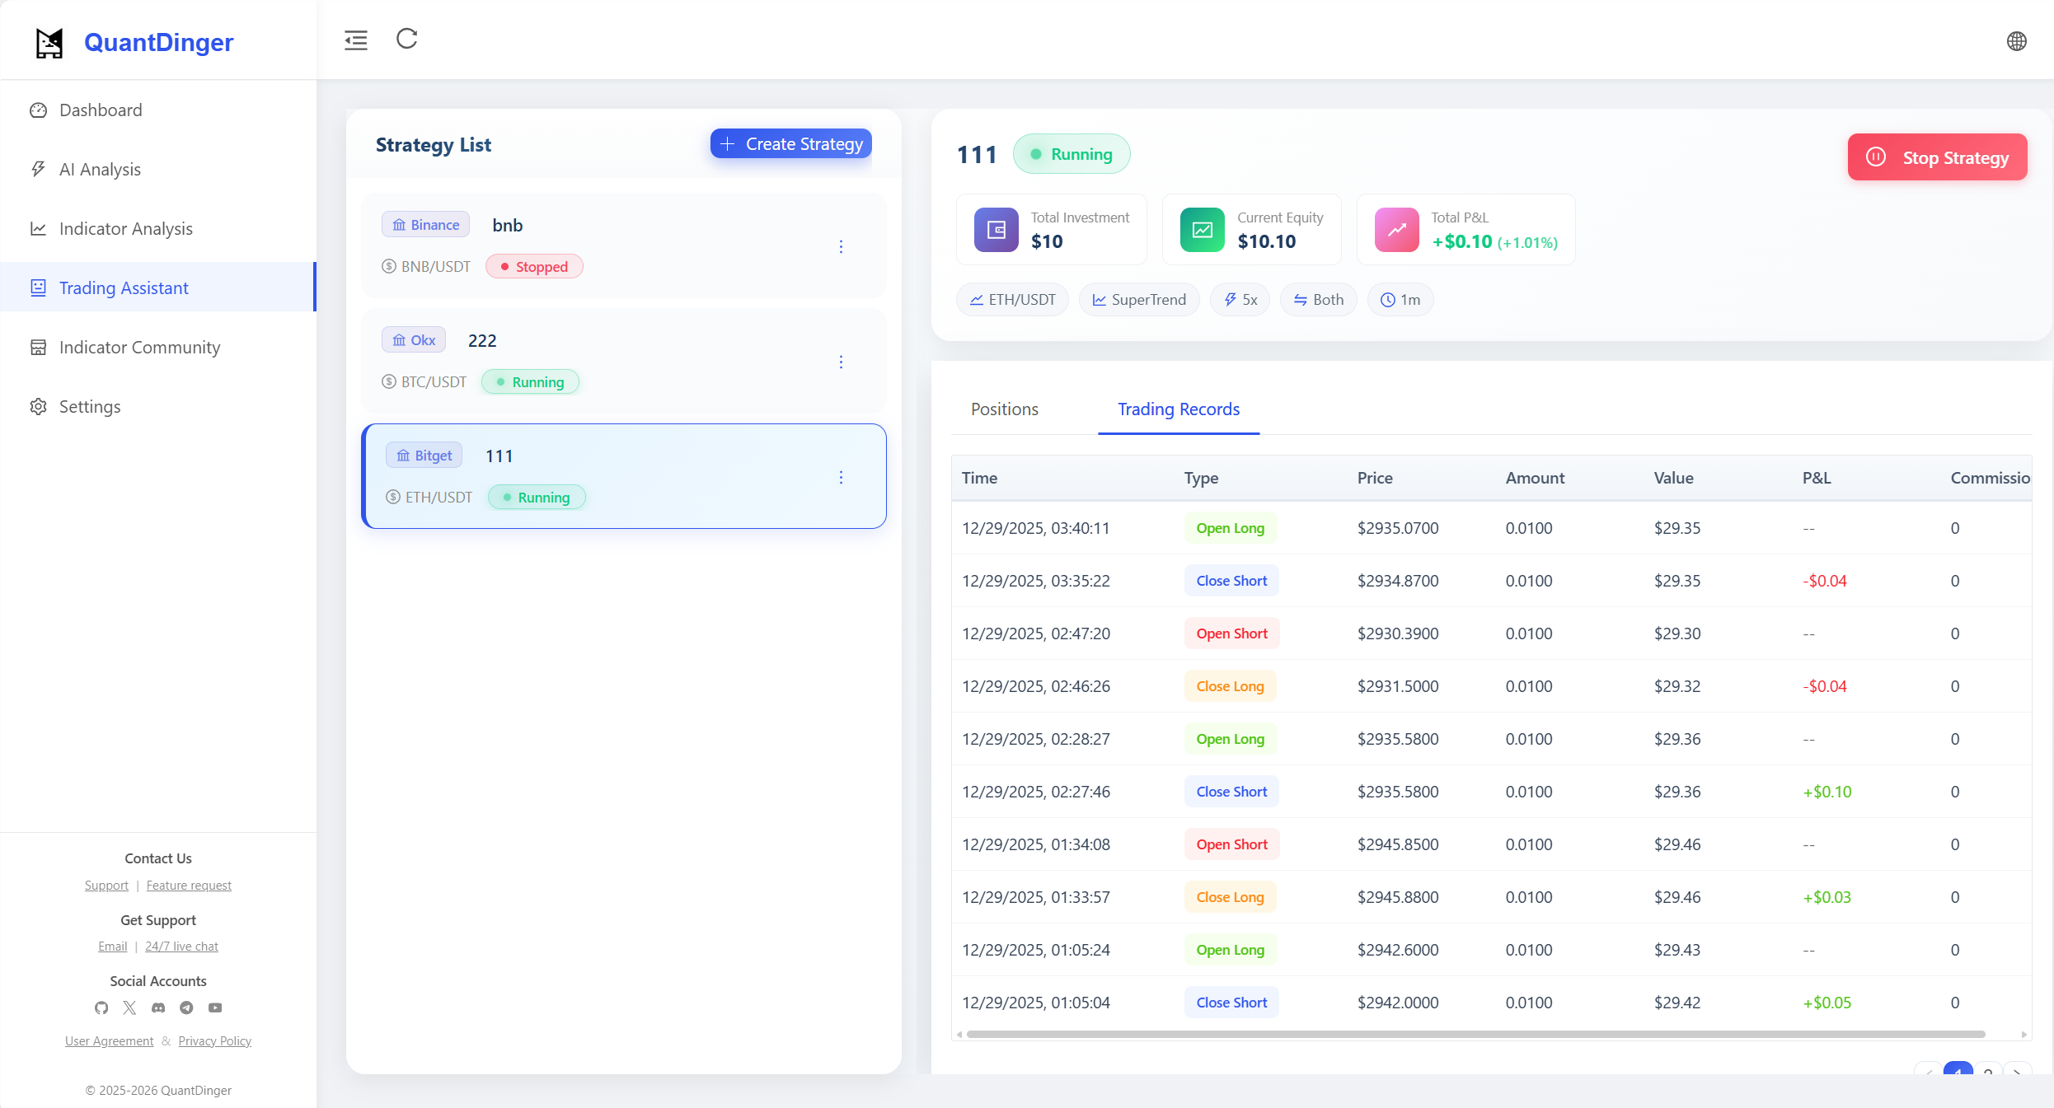This screenshot has width=2054, height=1108.
Task: Collapse sidebar with menu fold icon
Action: (356, 40)
